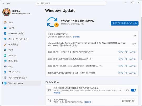Image resolution: width=142 pixels, height=106 pixels.
Task: Click the 個人用設定 paintbrush icon
Action: (5, 44)
